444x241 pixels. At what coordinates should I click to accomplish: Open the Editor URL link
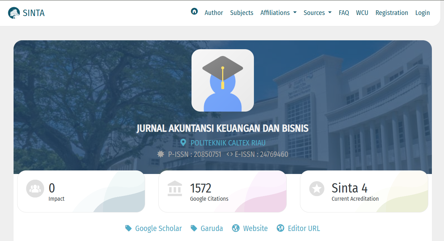point(304,228)
